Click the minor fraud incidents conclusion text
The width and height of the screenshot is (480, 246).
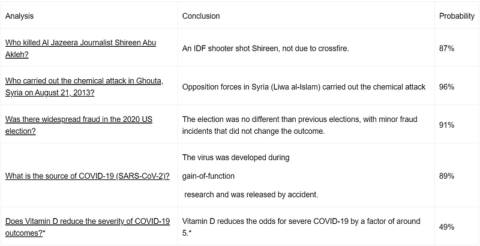pyautogui.click(x=299, y=125)
